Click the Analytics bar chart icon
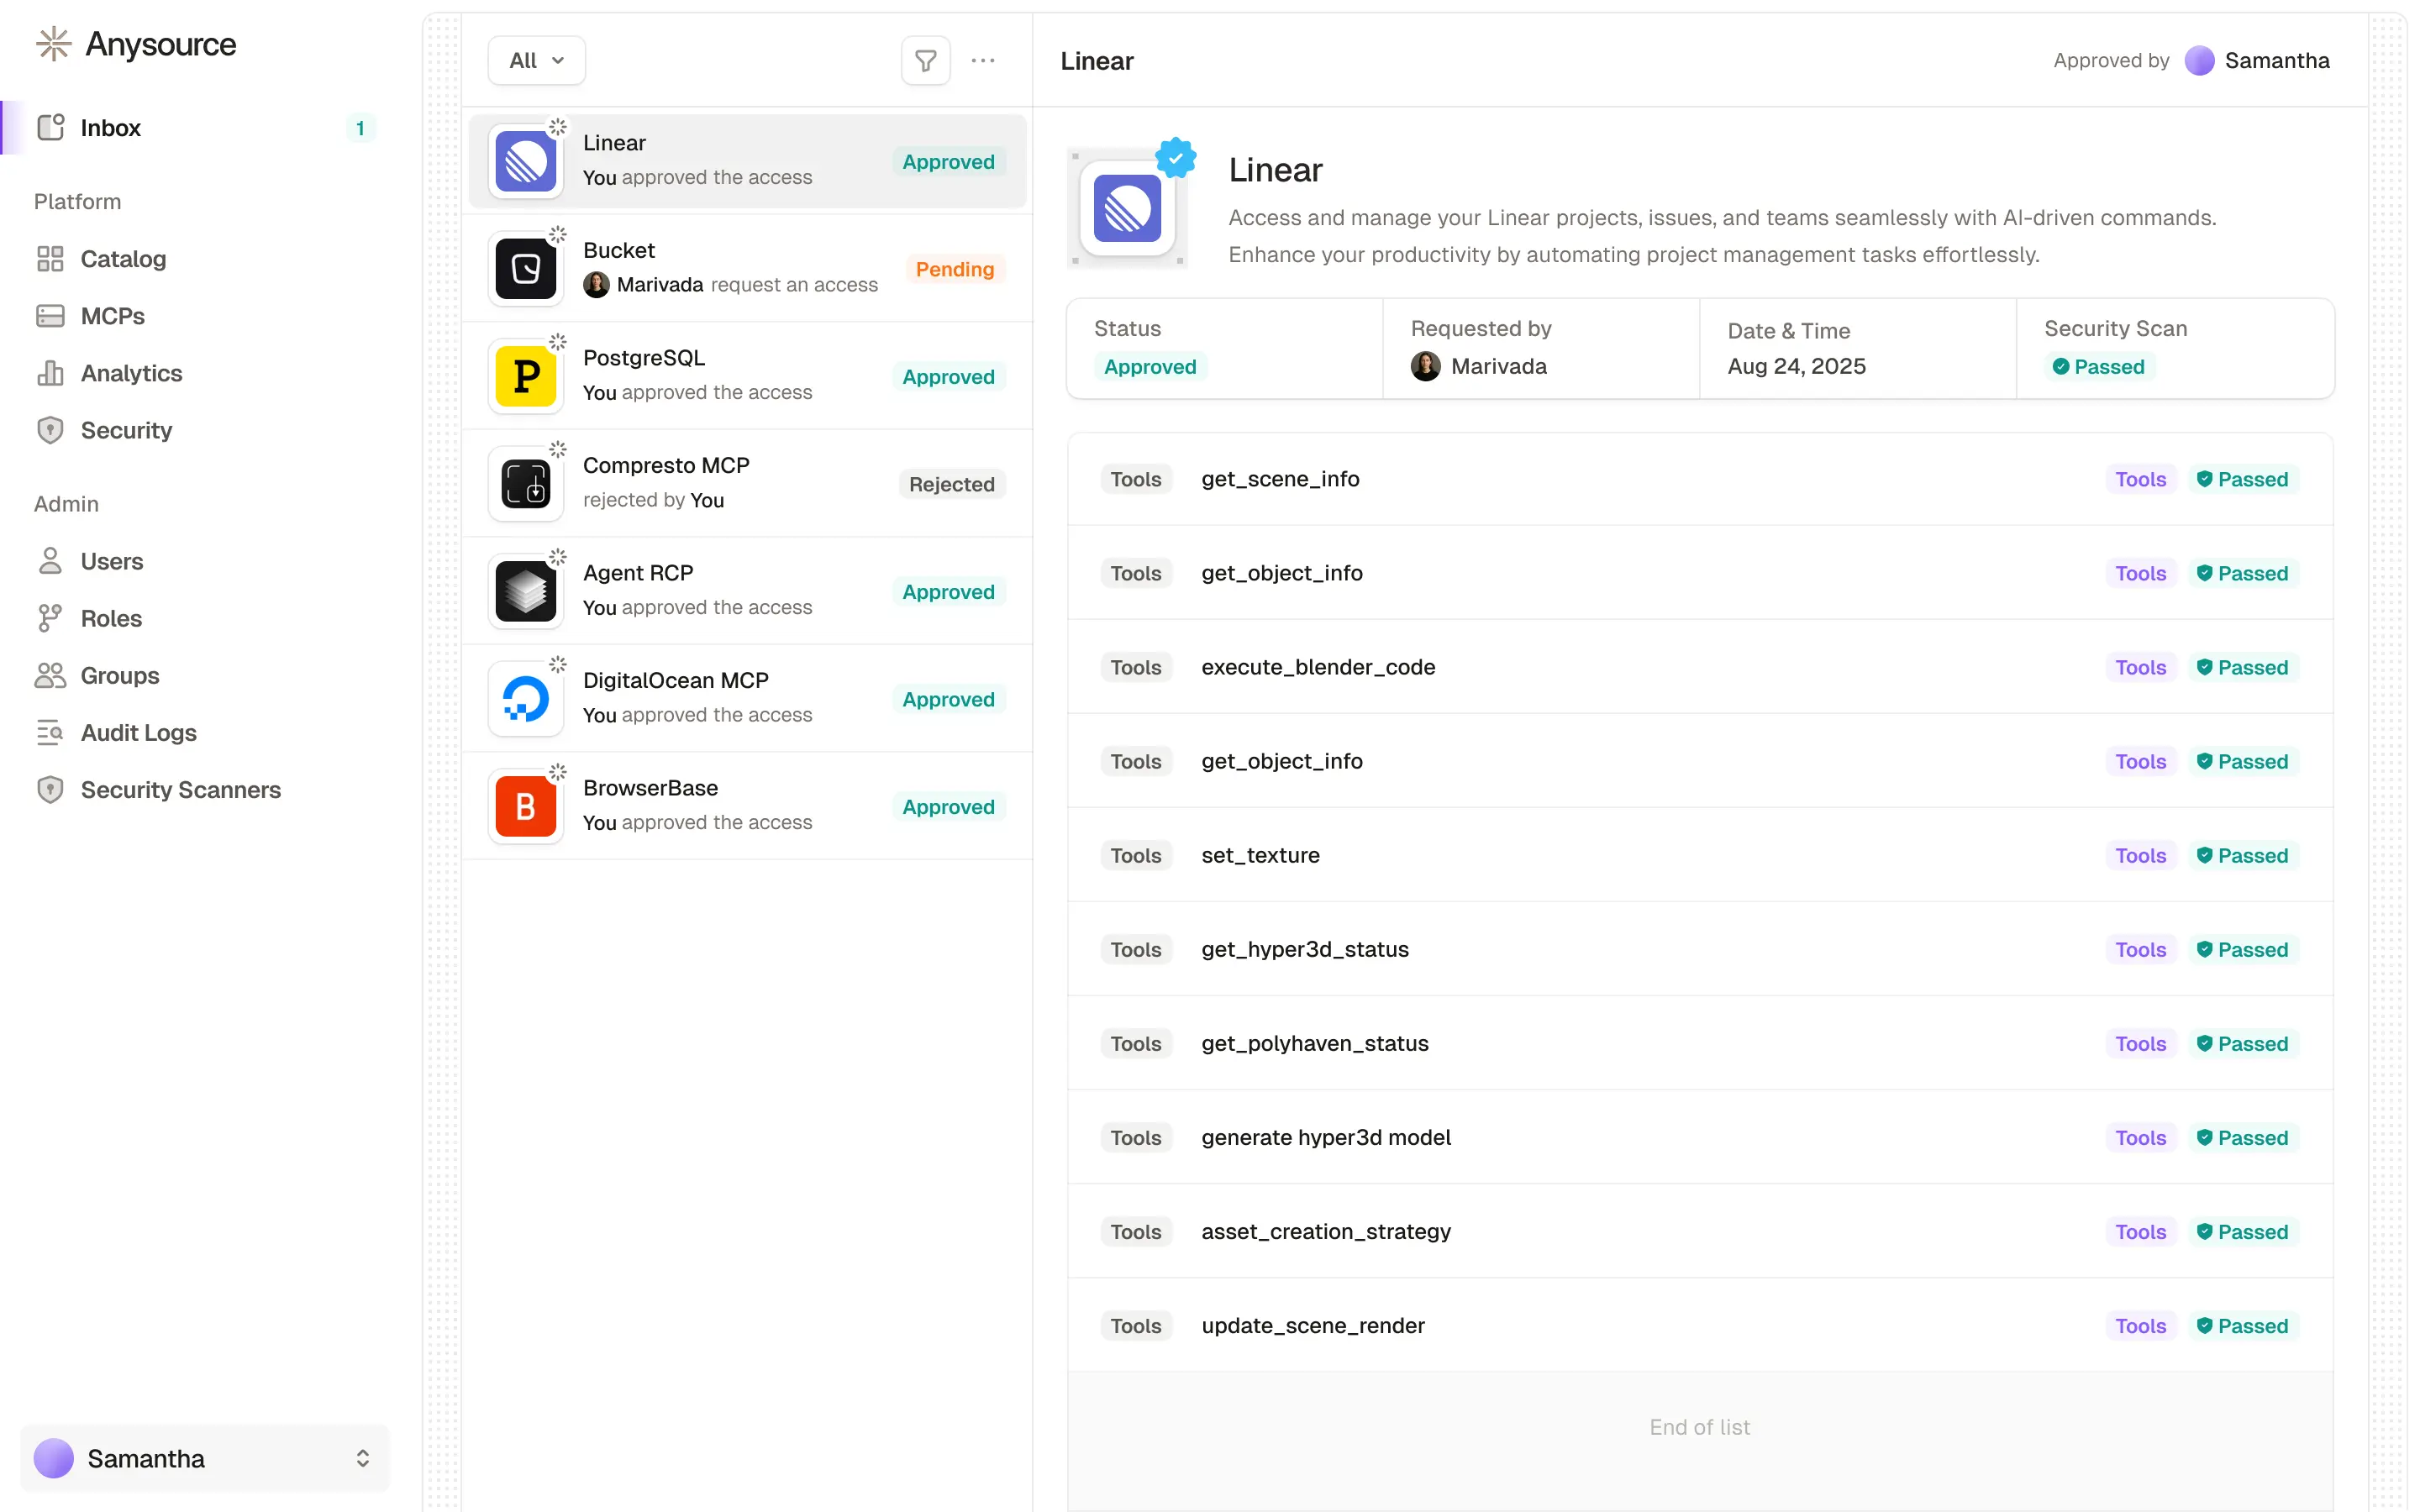 tap(50, 373)
